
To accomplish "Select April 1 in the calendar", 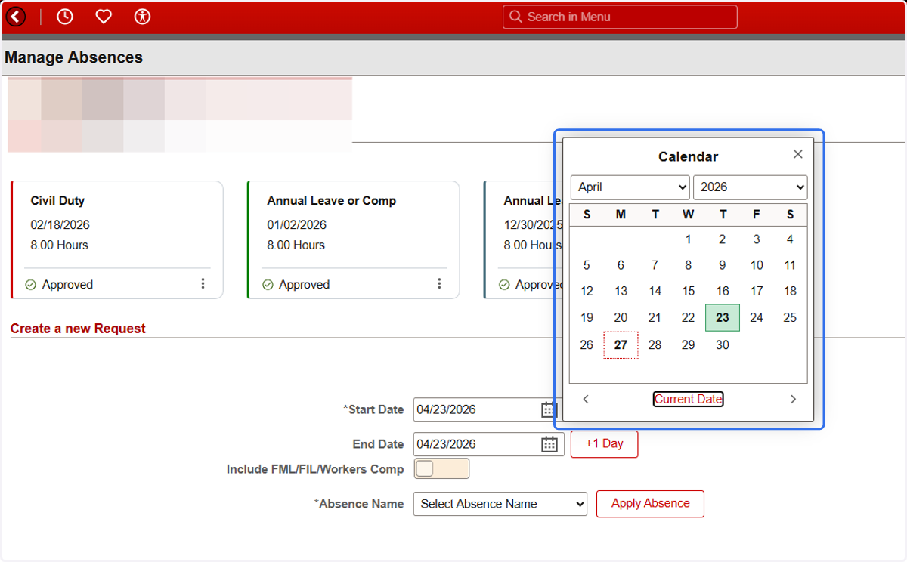I will (x=688, y=239).
